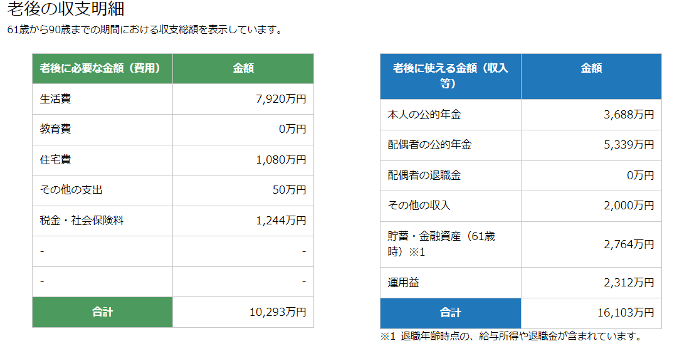Image resolution: width=677 pixels, height=351 pixels.
Task: Click the その他の収入 row label
Action: [419, 206]
